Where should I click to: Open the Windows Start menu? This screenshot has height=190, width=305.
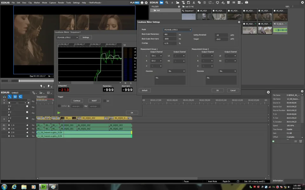(4, 187)
